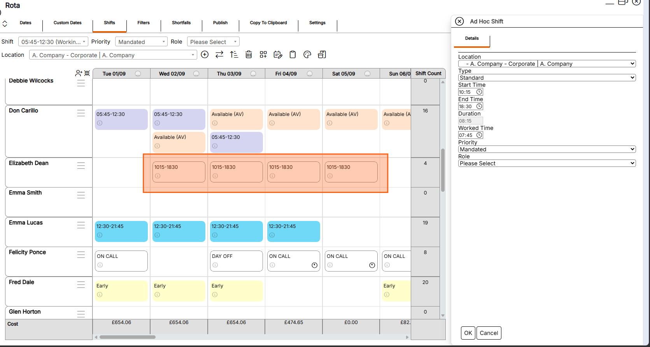Toggle the Thu 03/09 column header circle
Screen dimensions: 650x347
(253, 74)
